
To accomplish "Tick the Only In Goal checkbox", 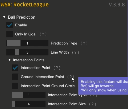I will click(10, 34).
